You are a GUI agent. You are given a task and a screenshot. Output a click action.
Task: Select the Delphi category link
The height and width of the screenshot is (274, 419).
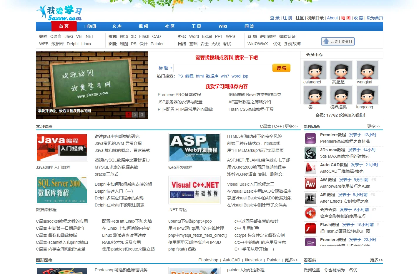click(x=73, y=44)
